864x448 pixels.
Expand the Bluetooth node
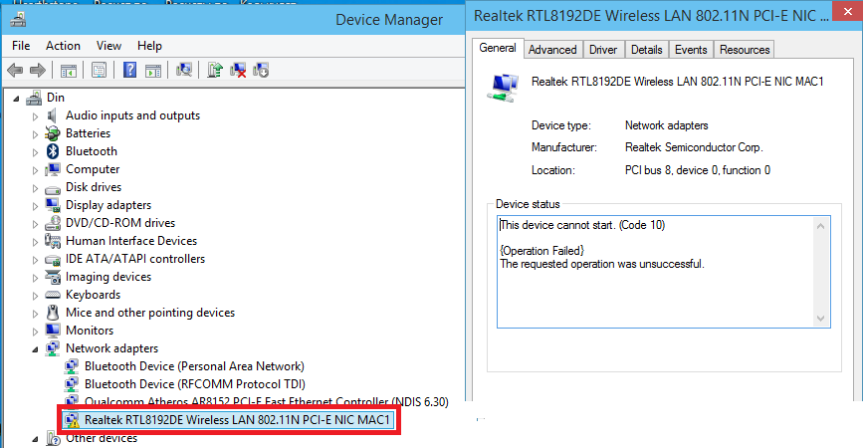[x=35, y=152]
